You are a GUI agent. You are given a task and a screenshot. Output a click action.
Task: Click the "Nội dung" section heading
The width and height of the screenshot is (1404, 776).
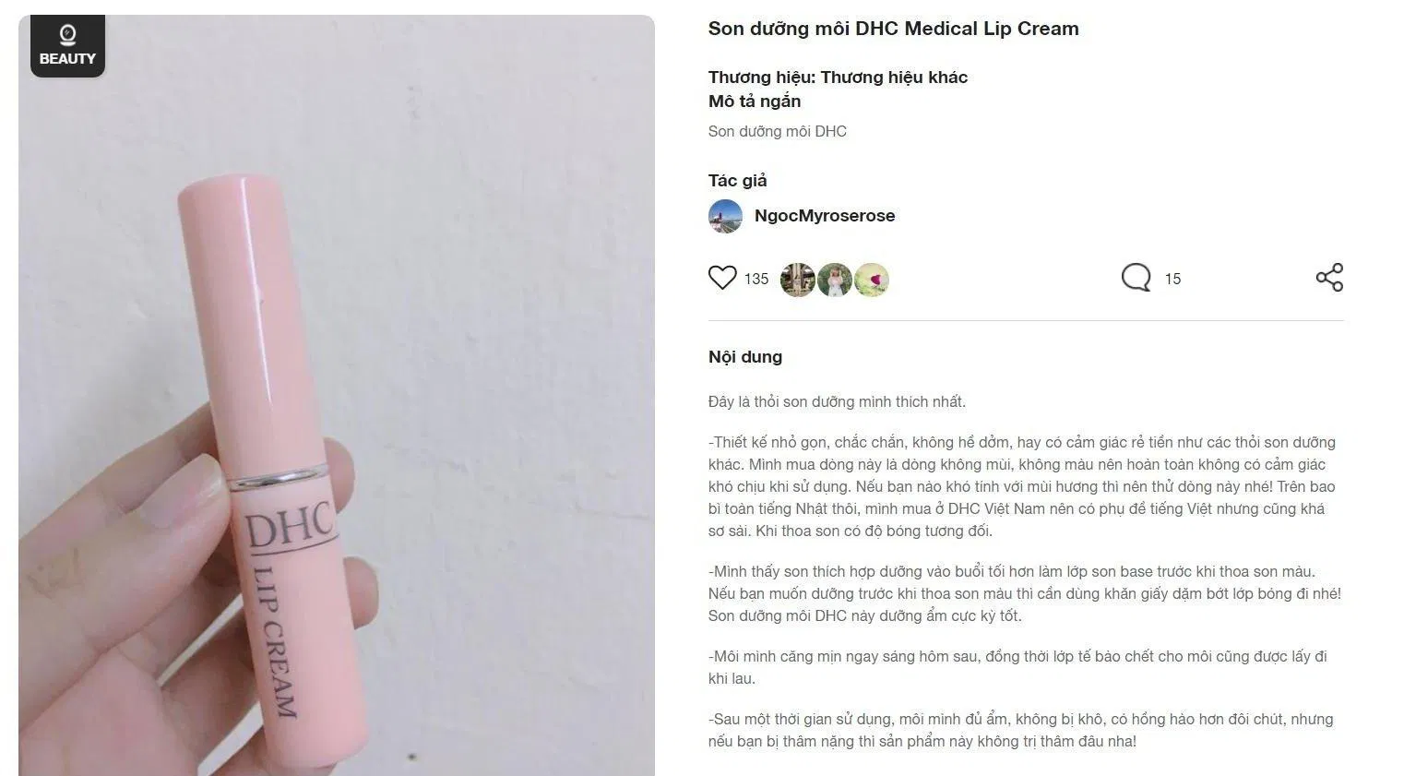pyautogui.click(x=745, y=357)
